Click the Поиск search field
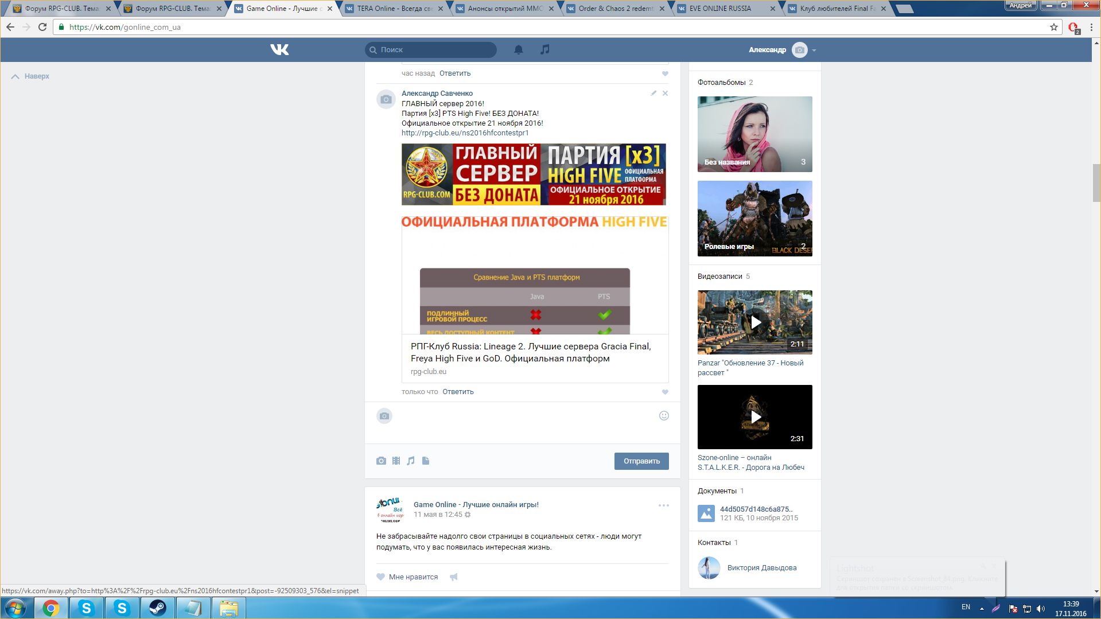 [x=431, y=50]
